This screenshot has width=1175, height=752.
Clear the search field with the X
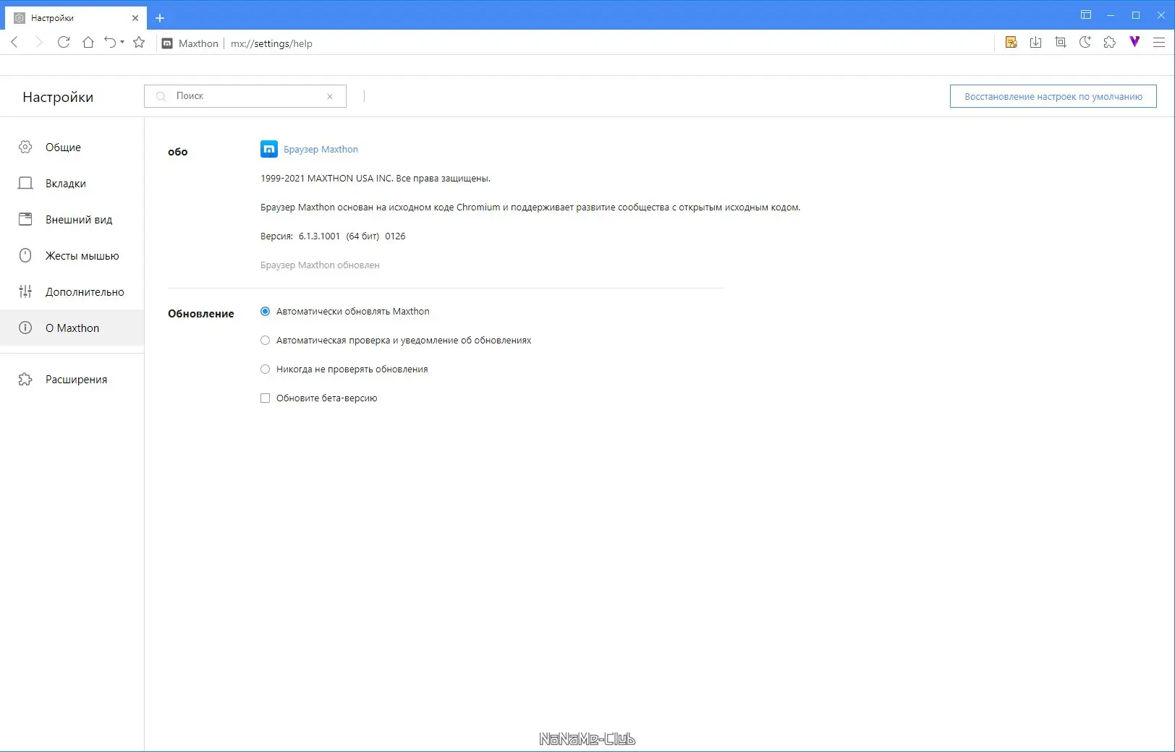[x=330, y=96]
